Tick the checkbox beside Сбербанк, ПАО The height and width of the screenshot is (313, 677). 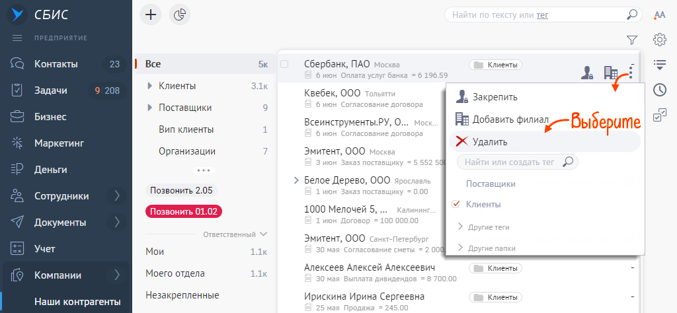point(284,64)
